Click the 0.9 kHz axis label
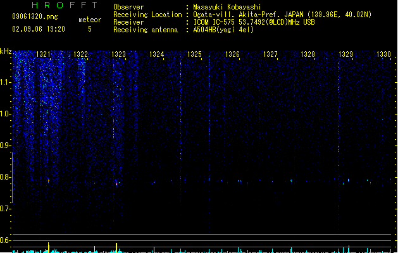The height and width of the screenshot is (253, 398). pyautogui.click(x=6, y=145)
